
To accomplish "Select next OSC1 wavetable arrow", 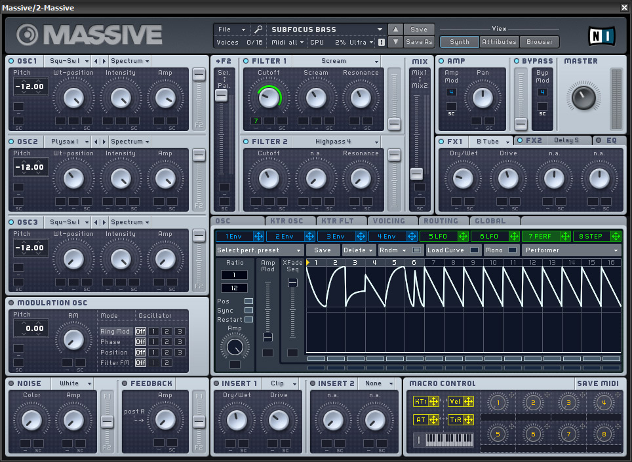I will coord(104,61).
